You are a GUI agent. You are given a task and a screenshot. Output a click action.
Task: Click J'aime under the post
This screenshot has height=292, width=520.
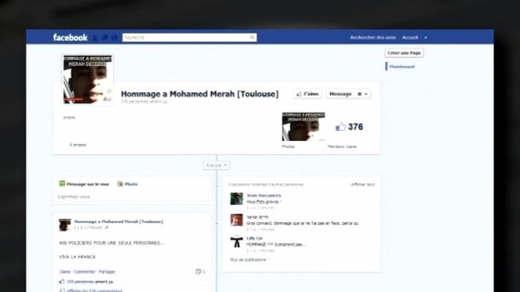click(64, 272)
